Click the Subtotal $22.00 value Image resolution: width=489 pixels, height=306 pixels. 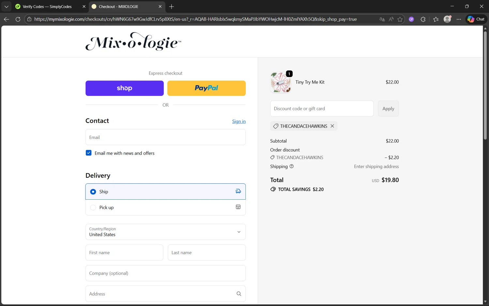tap(392, 141)
